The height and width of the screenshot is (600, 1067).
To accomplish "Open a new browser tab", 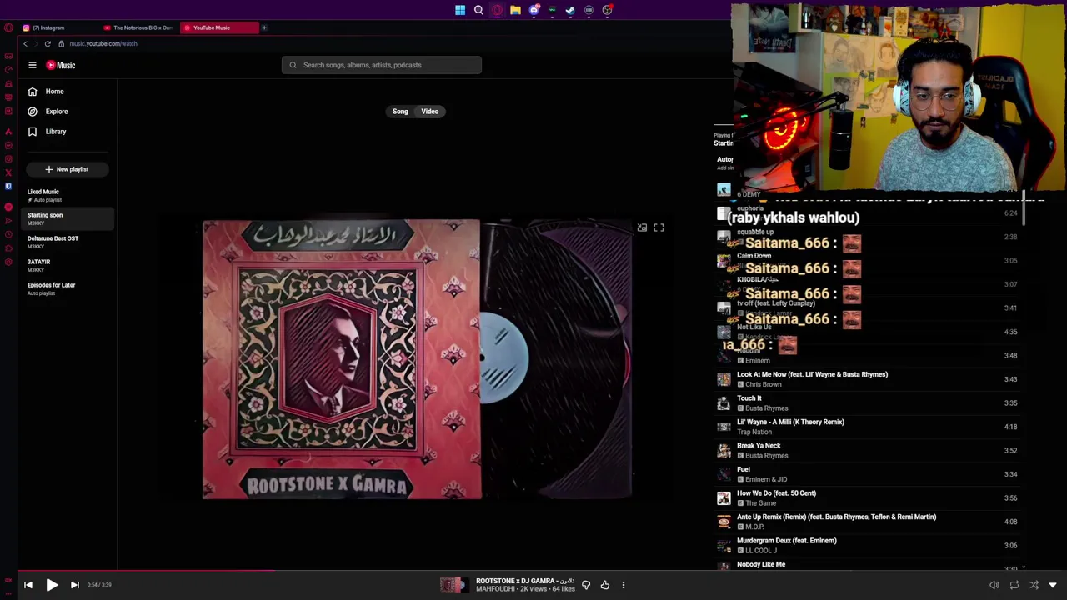I will 264,27.
